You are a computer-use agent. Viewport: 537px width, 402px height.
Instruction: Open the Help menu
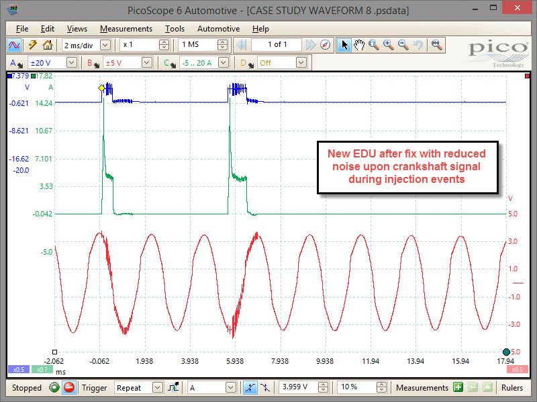pos(260,29)
